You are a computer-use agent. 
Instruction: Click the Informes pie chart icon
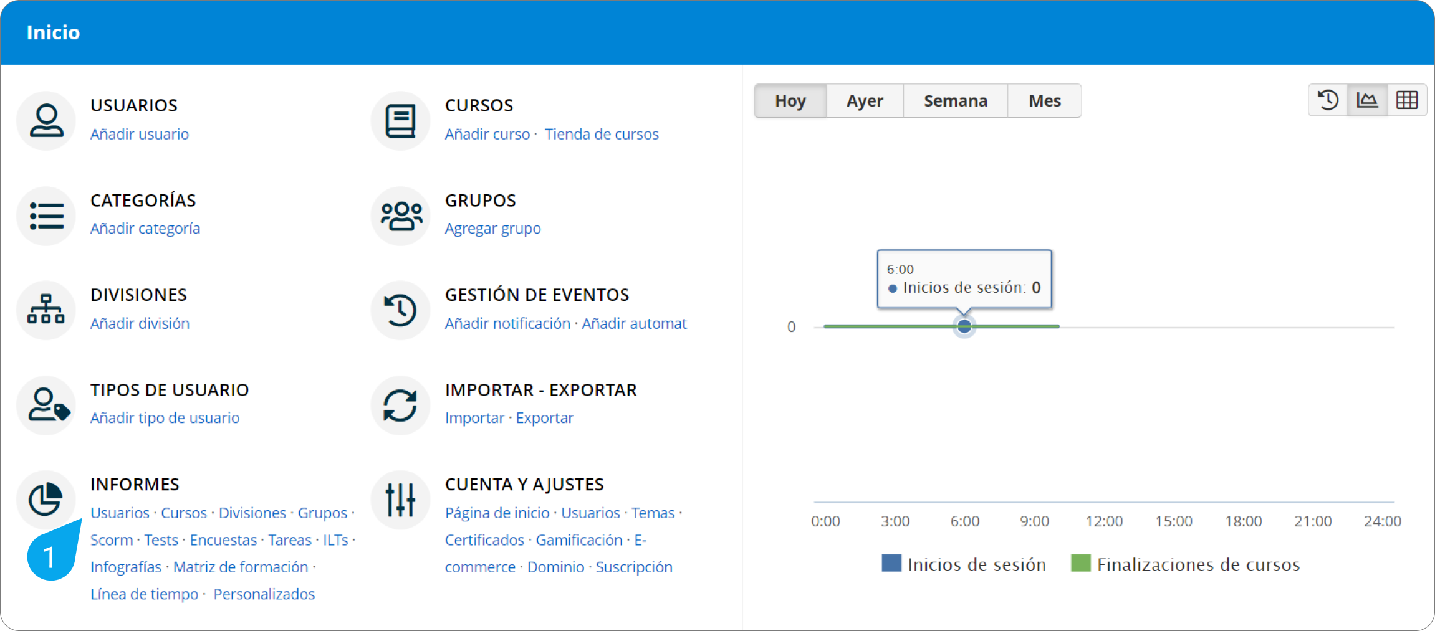46,500
